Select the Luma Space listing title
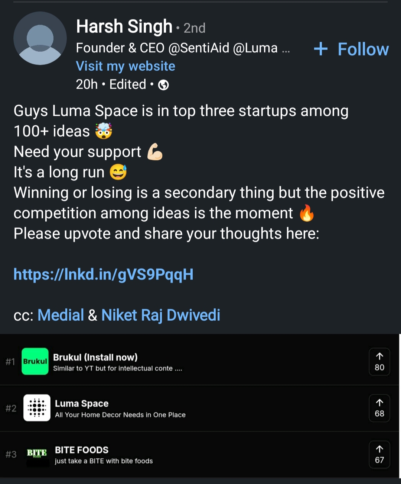Image resolution: width=401 pixels, height=484 pixels. pyautogui.click(x=82, y=404)
